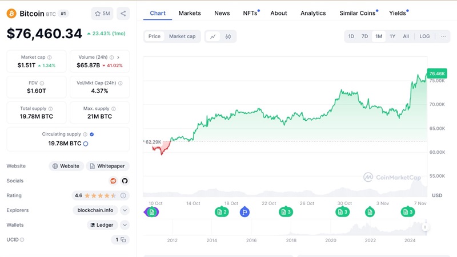
Task: Click the circle next to 19.78M BTC
Action: pos(86,144)
